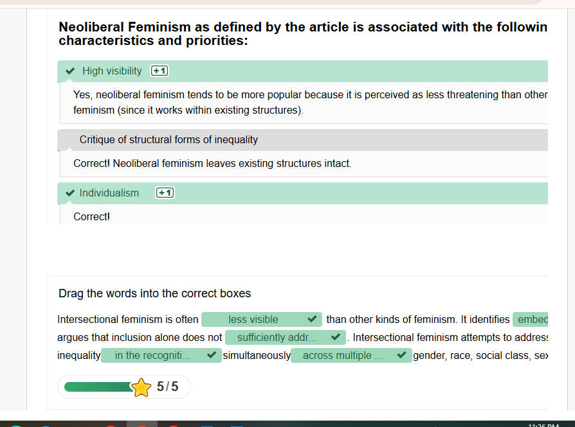
Task: Click the checkmark beside High visibility
Action: [70, 71]
